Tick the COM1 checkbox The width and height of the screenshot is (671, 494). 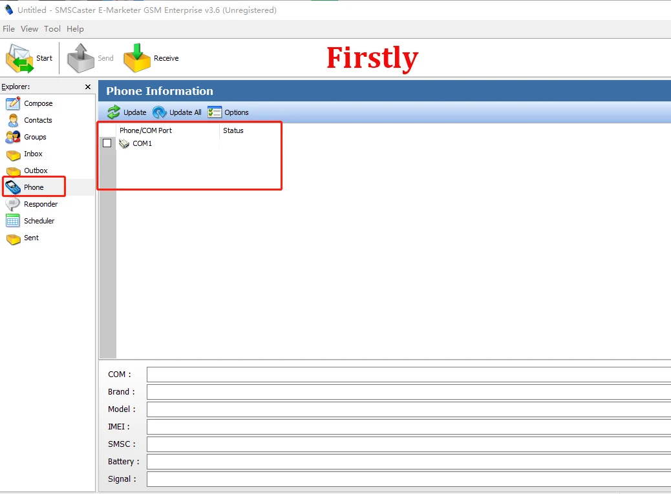click(x=107, y=143)
